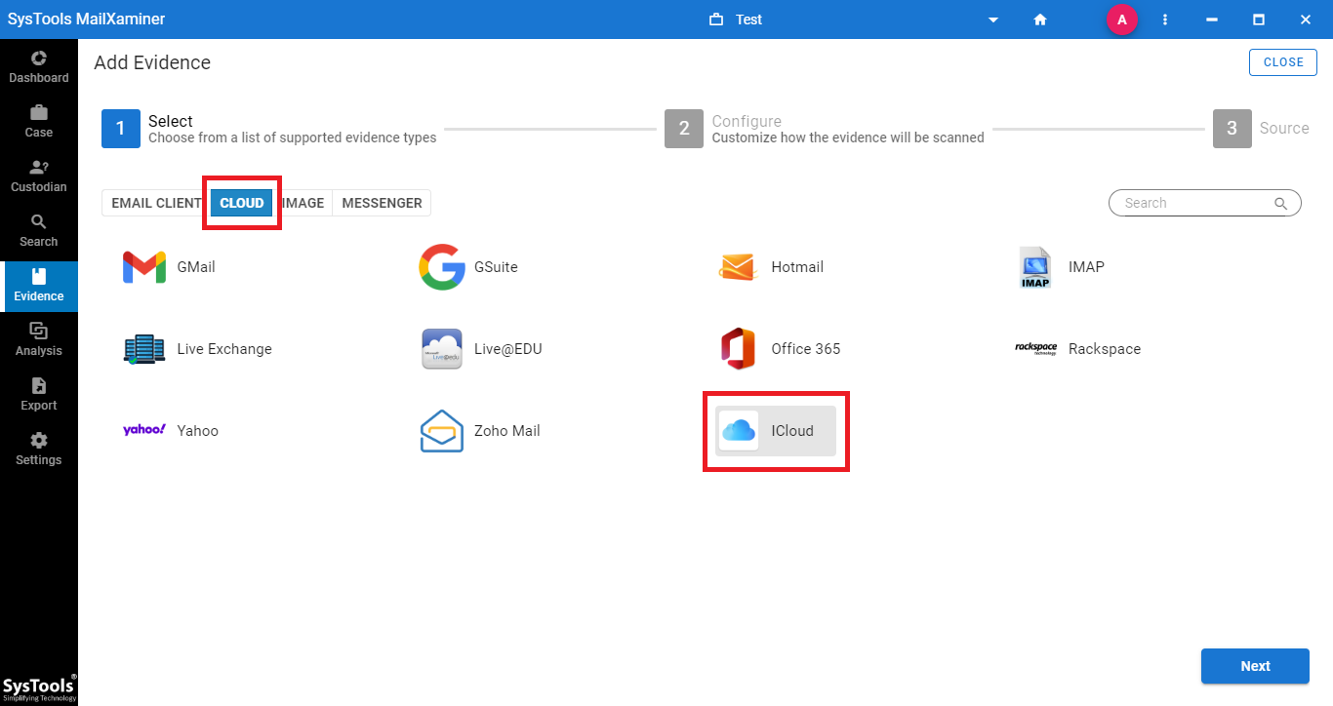Go to Custodian sidebar item

coord(39,176)
